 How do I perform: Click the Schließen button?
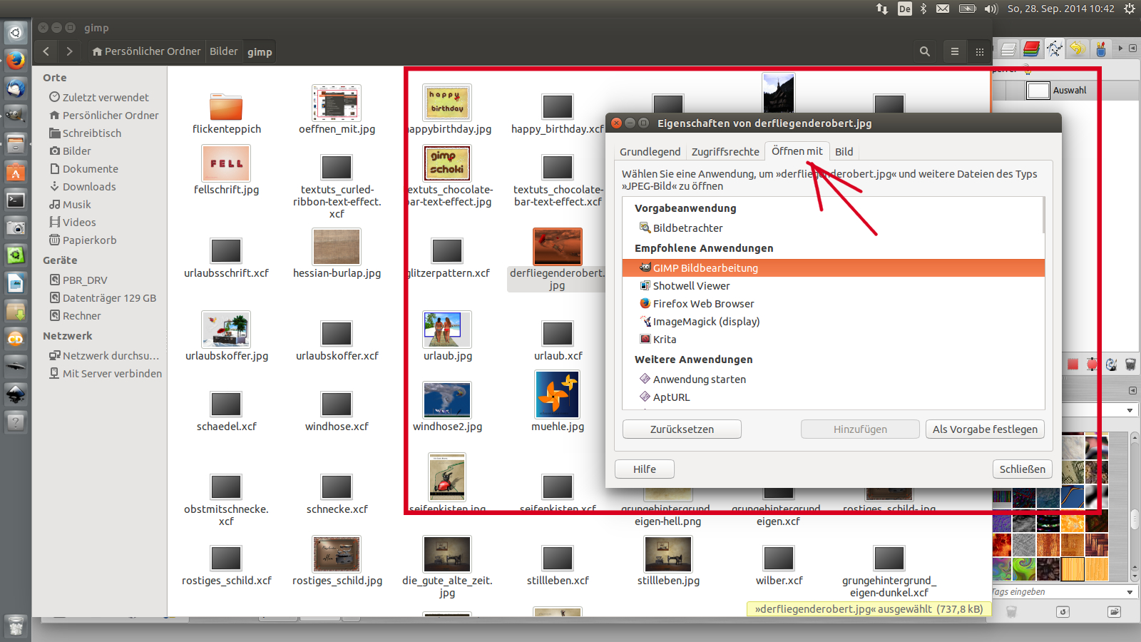(x=1022, y=469)
